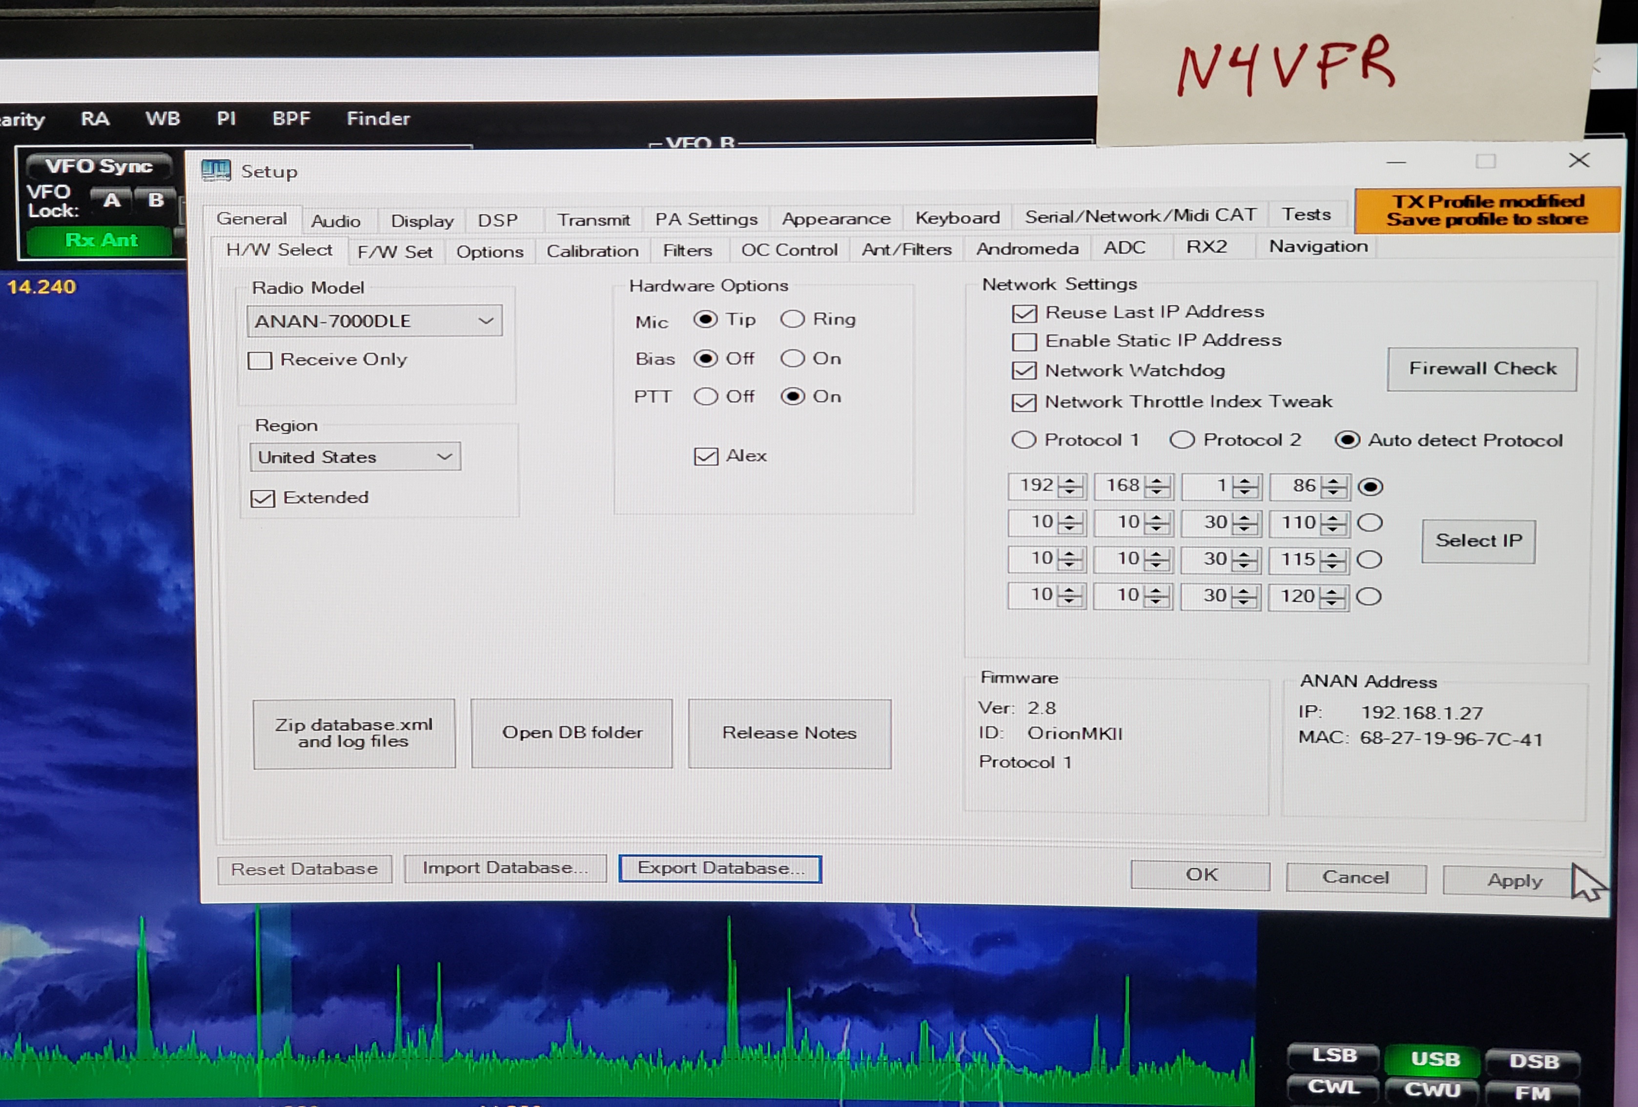Screen dimensions: 1638x1107
Task: Switch to the Display tab
Action: pyautogui.click(x=422, y=221)
